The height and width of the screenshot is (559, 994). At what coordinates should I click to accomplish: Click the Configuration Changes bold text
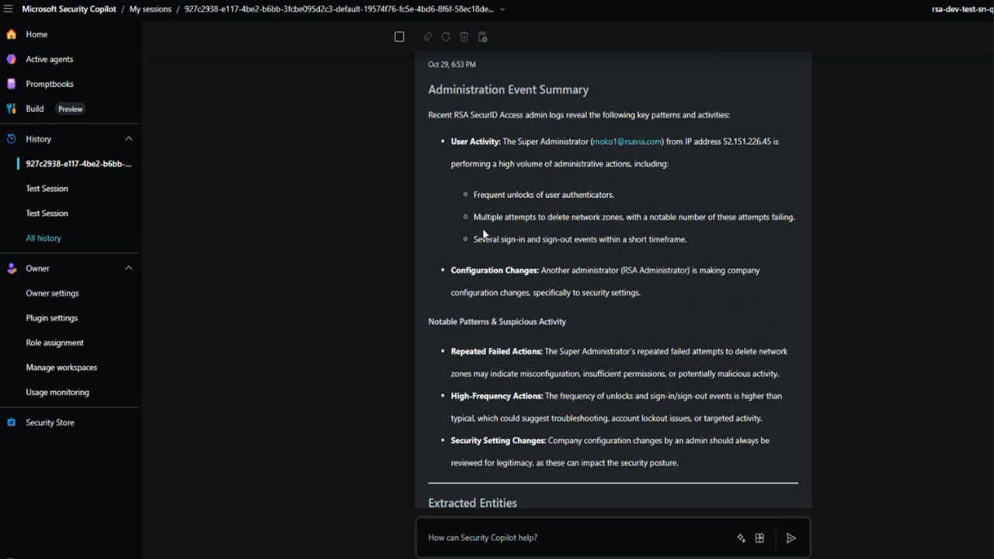point(495,271)
